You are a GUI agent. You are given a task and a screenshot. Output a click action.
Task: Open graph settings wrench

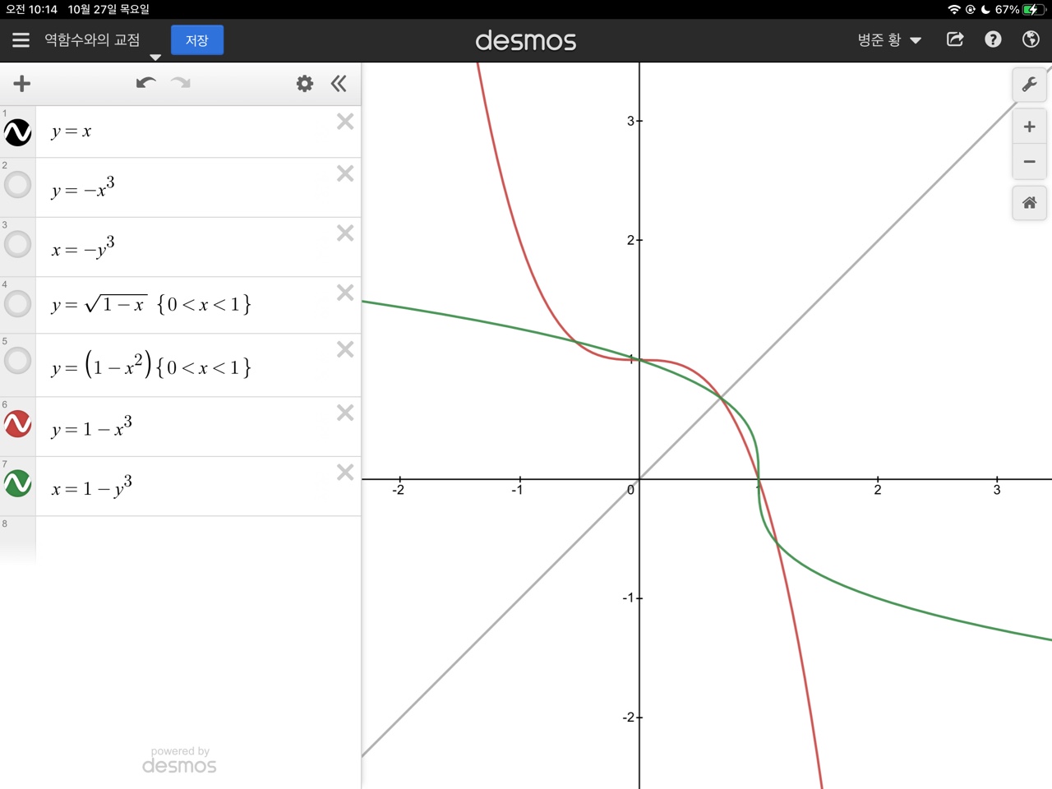tap(1029, 85)
